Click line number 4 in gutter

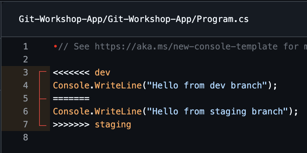tap(26, 86)
